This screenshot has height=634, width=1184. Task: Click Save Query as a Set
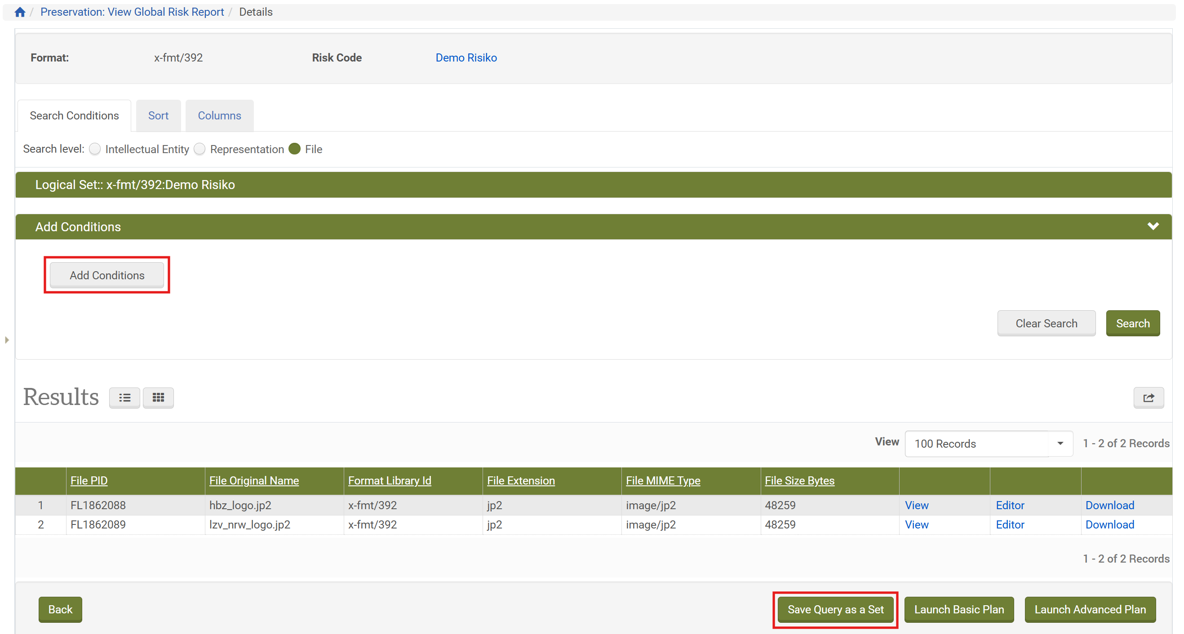pos(835,609)
